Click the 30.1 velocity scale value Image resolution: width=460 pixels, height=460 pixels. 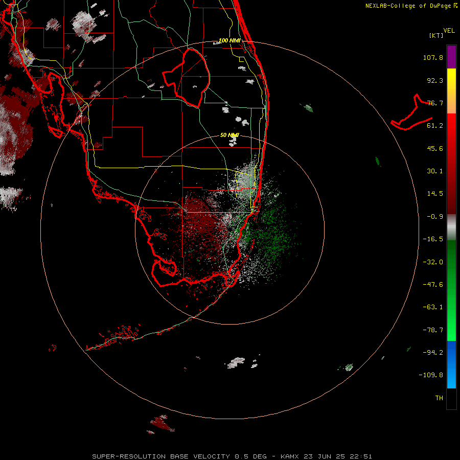[x=435, y=171]
